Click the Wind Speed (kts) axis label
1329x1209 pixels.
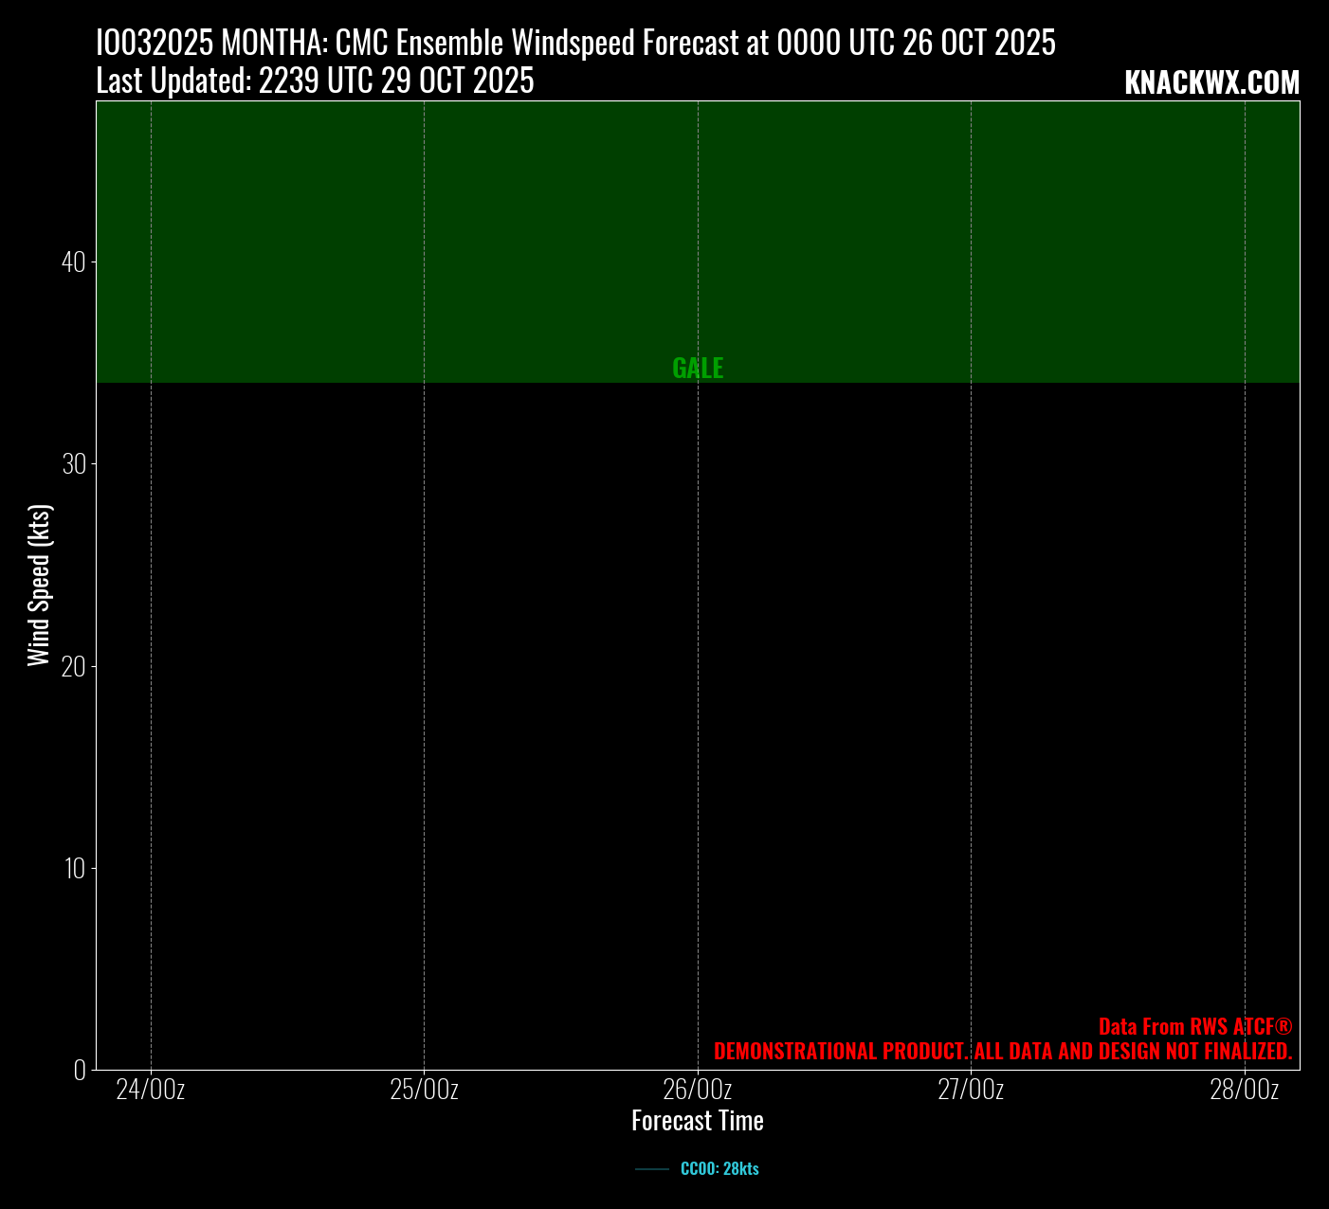(39, 586)
